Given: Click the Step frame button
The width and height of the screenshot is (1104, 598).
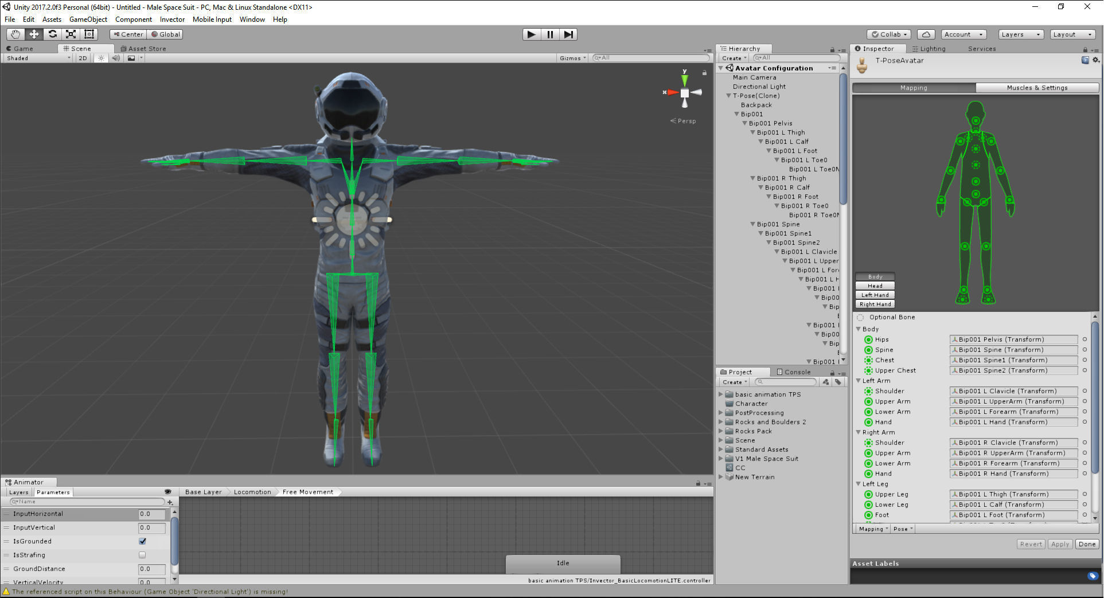Looking at the screenshot, I should [568, 34].
